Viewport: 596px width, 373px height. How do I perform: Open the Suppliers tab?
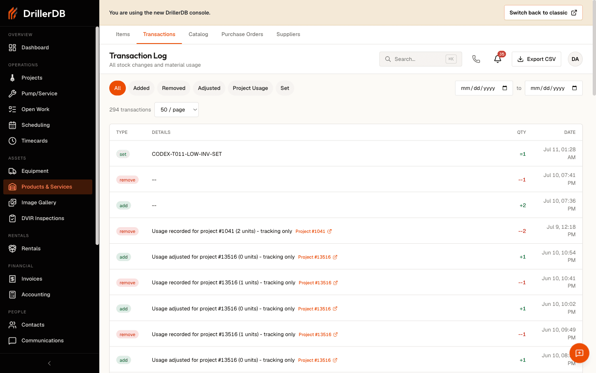[x=288, y=34]
